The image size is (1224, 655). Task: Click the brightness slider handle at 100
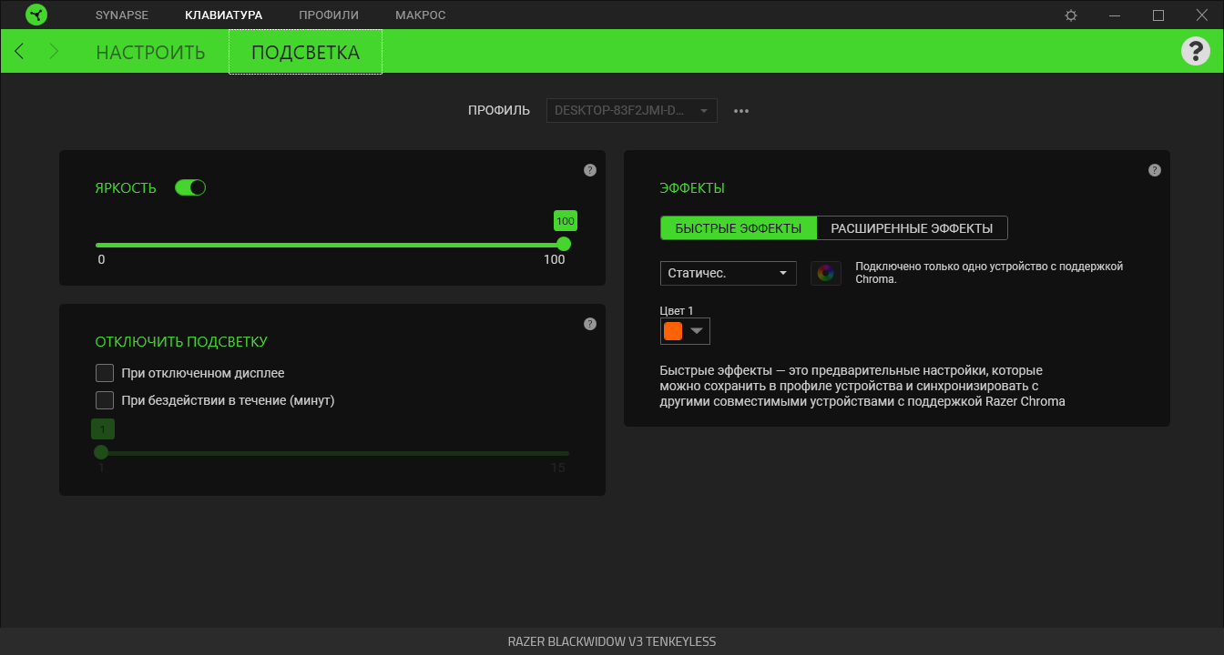pyautogui.click(x=564, y=244)
